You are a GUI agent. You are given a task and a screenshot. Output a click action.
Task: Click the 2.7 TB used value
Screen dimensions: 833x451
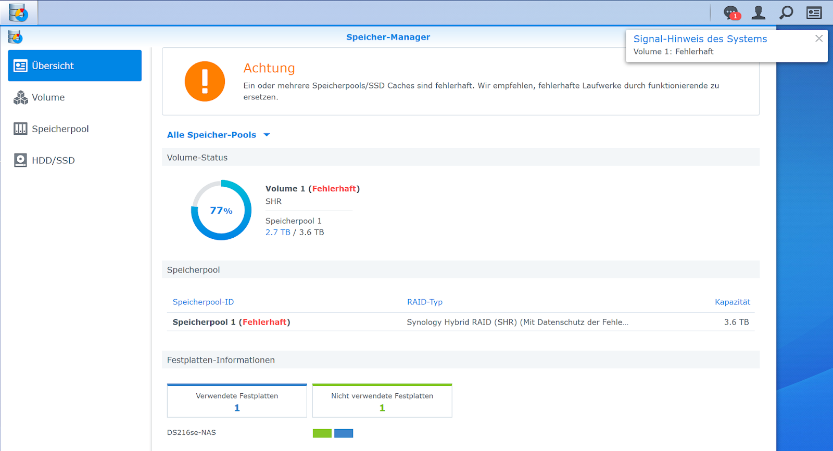278,233
